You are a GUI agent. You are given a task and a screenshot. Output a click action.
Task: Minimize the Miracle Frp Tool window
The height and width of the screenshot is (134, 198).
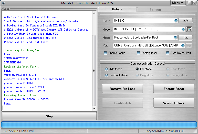[190, 3]
